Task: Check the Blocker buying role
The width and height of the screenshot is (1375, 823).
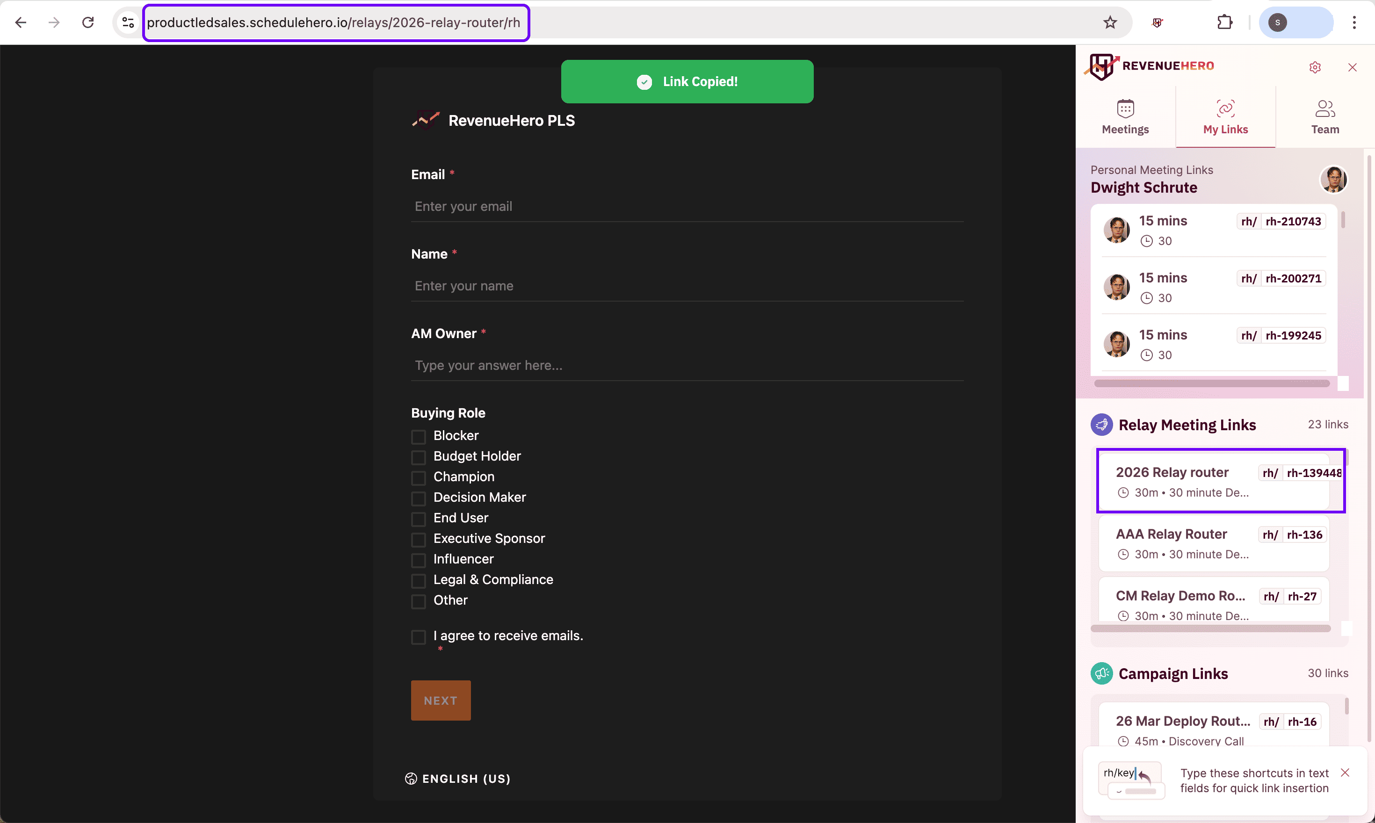Action: click(419, 436)
